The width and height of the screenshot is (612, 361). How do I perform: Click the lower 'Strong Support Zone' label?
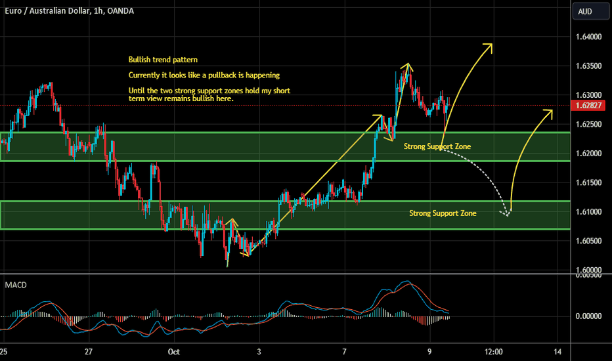coord(443,213)
